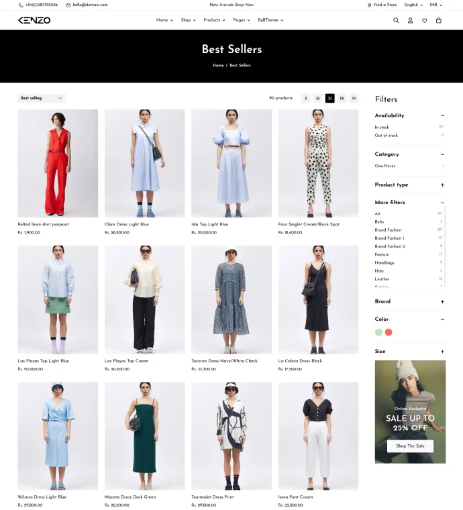The height and width of the screenshot is (510, 463).
Task: Select the Hats filter option
Action: pyautogui.click(x=379, y=270)
